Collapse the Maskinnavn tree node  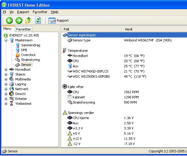(x=6, y=40)
